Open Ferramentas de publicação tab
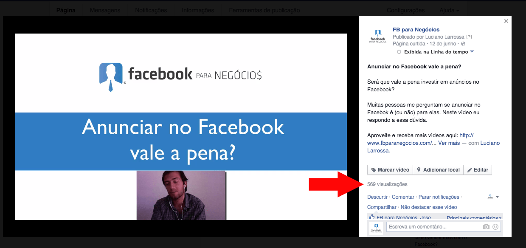526x248 pixels. click(x=264, y=10)
